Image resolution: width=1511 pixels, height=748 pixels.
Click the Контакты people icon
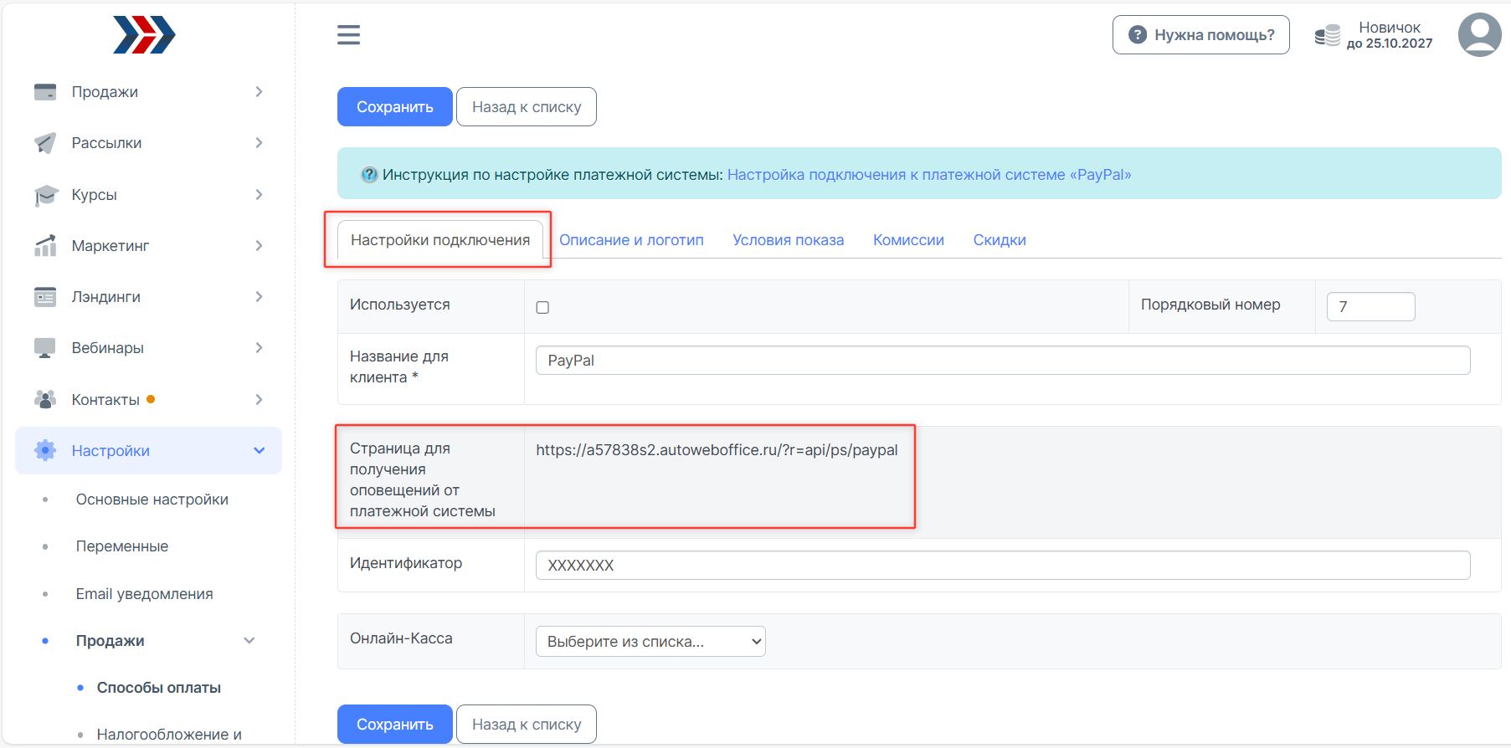[x=45, y=399]
